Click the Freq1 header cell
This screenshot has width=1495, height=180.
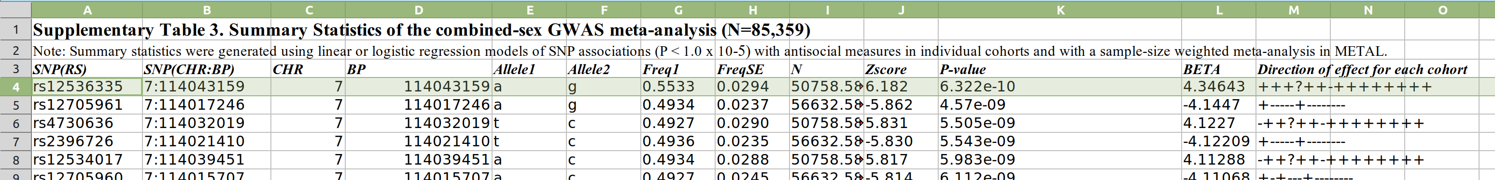pyautogui.click(x=678, y=69)
